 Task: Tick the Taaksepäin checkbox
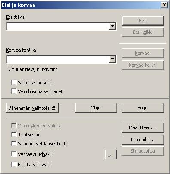point(14,134)
